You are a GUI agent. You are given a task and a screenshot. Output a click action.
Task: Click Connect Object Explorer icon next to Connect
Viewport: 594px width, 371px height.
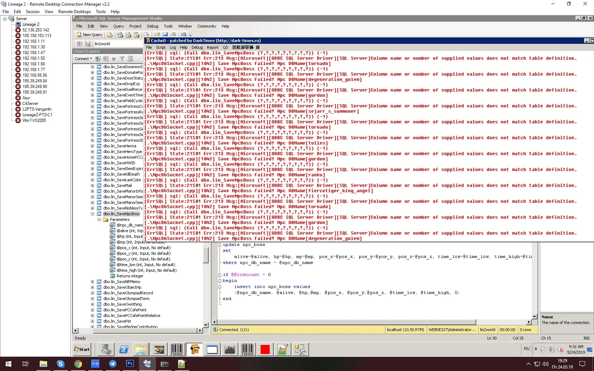pos(98,59)
